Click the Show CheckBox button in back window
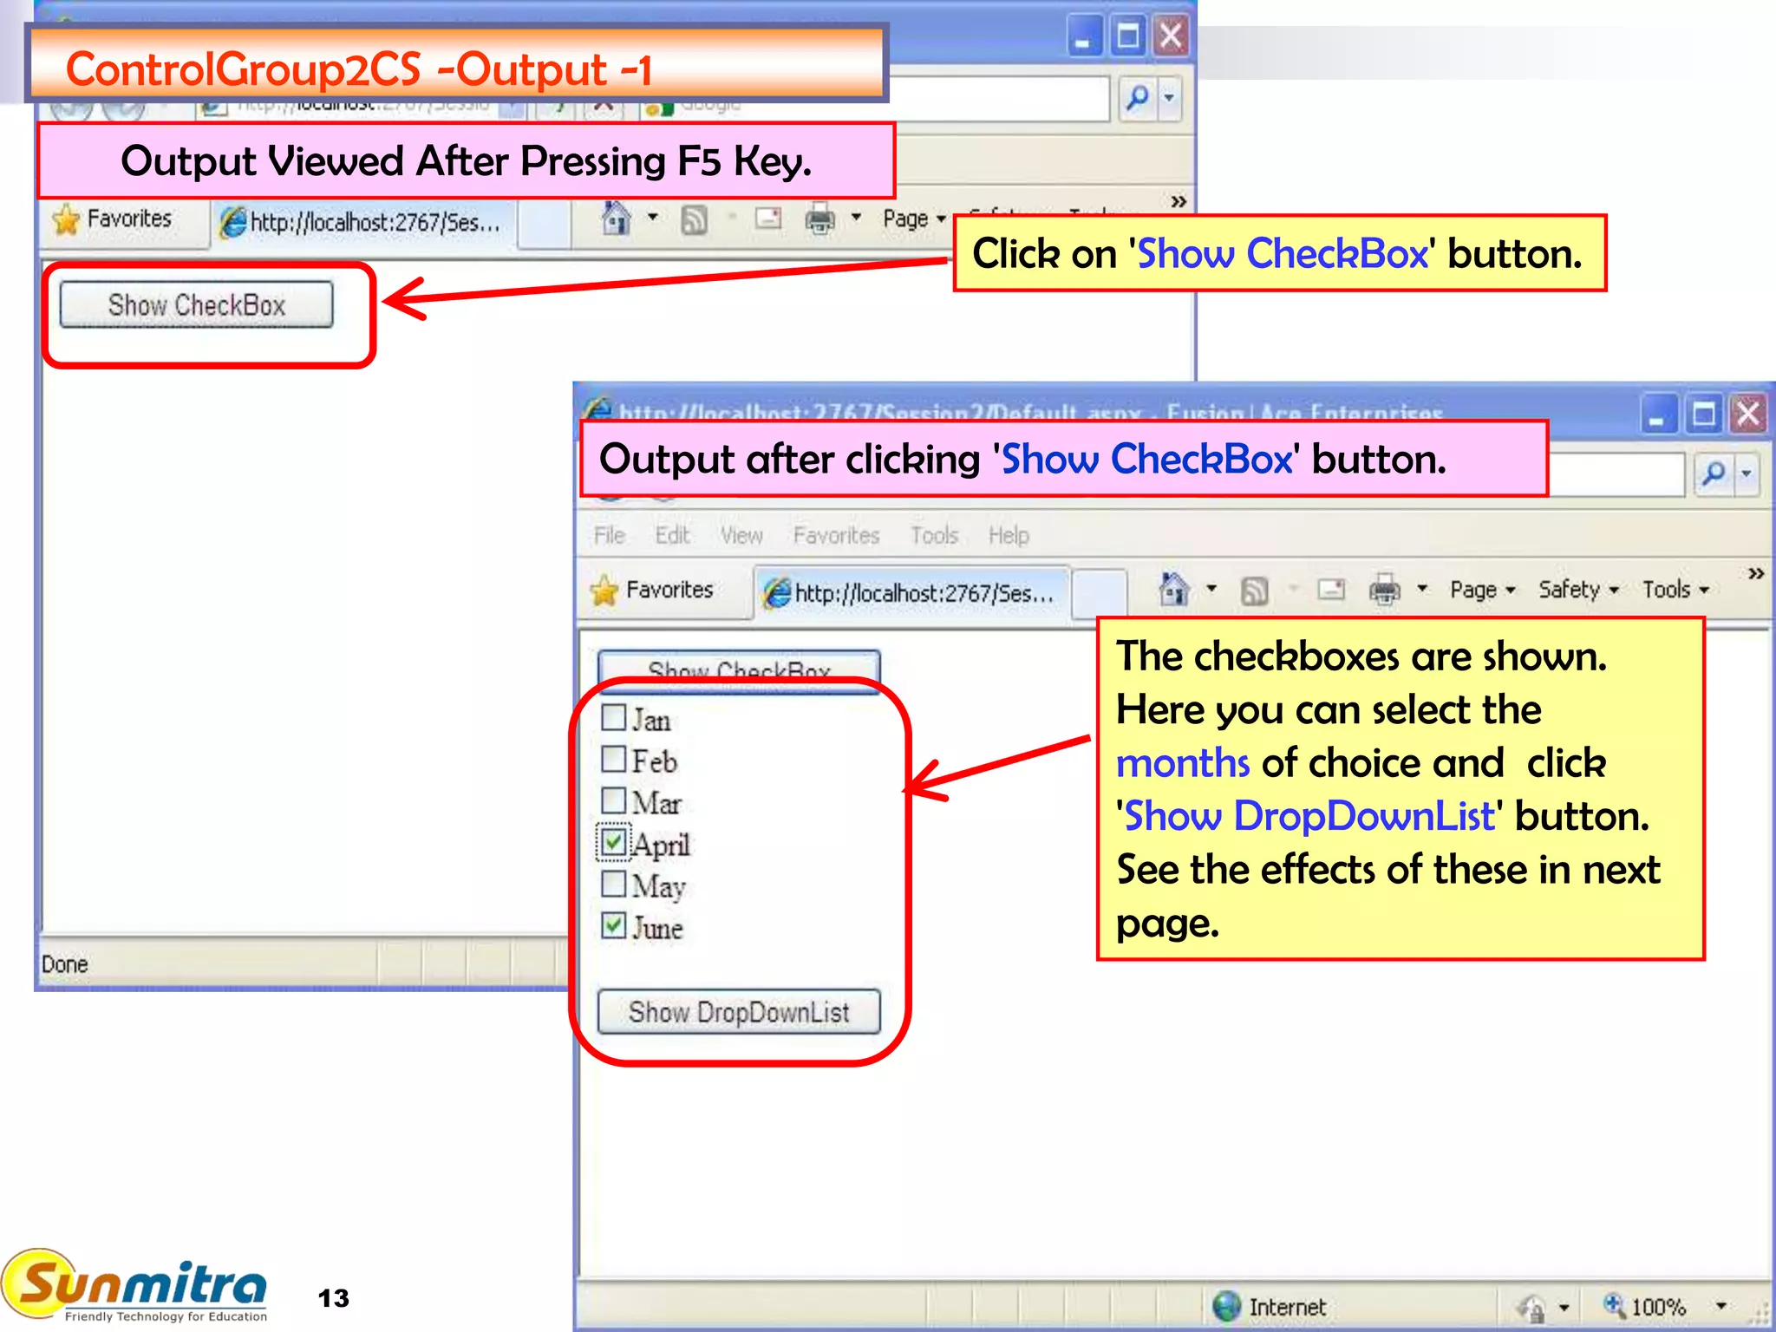Image resolution: width=1776 pixels, height=1332 pixels. 196,305
